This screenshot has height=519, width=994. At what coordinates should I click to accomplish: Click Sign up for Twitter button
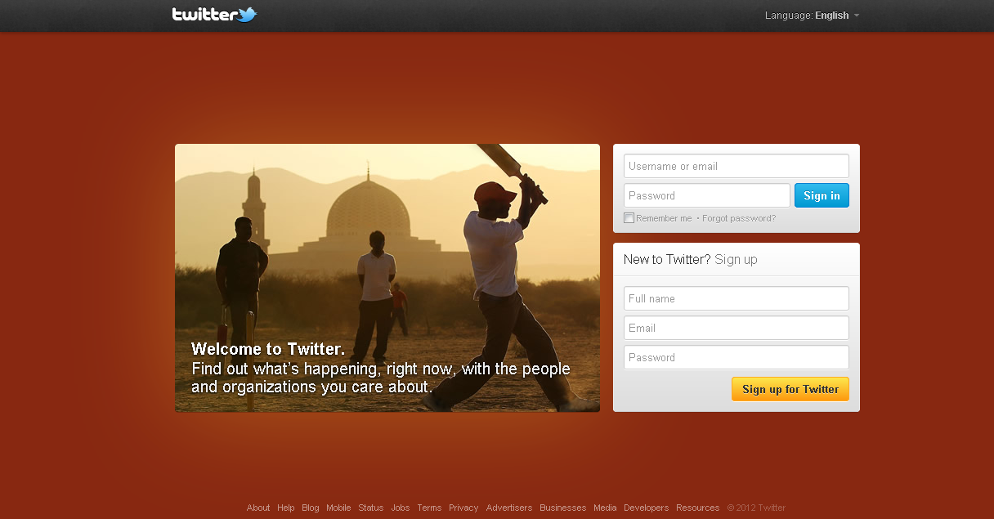790,389
